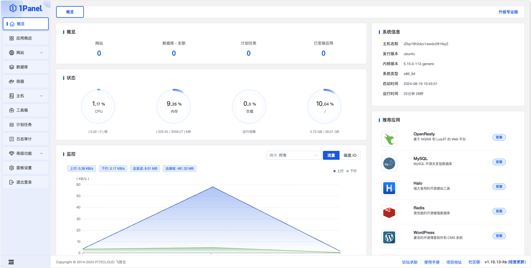This screenshot has height=268, width=531.
Task: Open the Containers (容器) docker icon
Action: coord(12,81)
